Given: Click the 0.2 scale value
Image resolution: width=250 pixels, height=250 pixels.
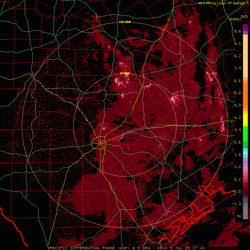Looking at the screenshot, I should tap(237, 179).
